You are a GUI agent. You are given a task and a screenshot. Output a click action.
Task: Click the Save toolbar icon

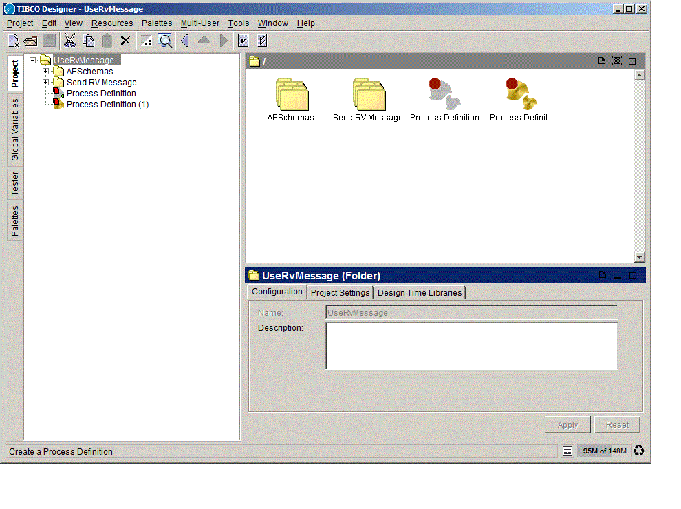pos(50,41)
